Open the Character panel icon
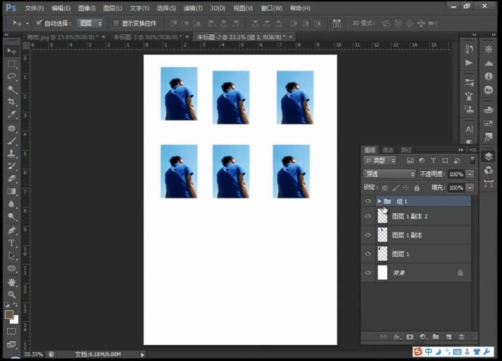Screen dimensions: 502x361 [469, 129]
